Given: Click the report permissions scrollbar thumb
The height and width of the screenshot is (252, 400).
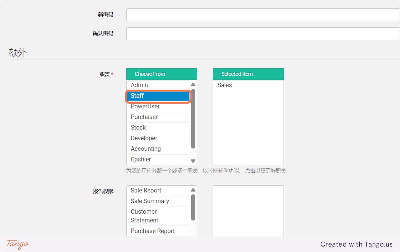Looking at the screenshot, I should 193,207.
